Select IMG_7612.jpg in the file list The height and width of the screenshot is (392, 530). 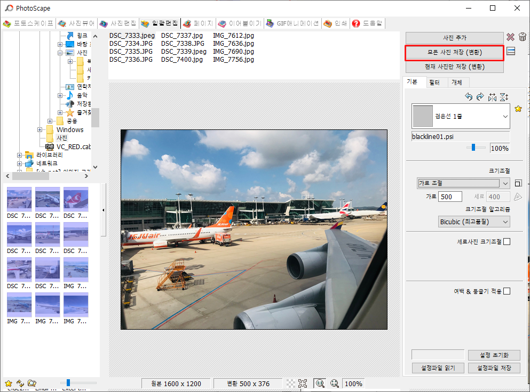coord(233,36)
